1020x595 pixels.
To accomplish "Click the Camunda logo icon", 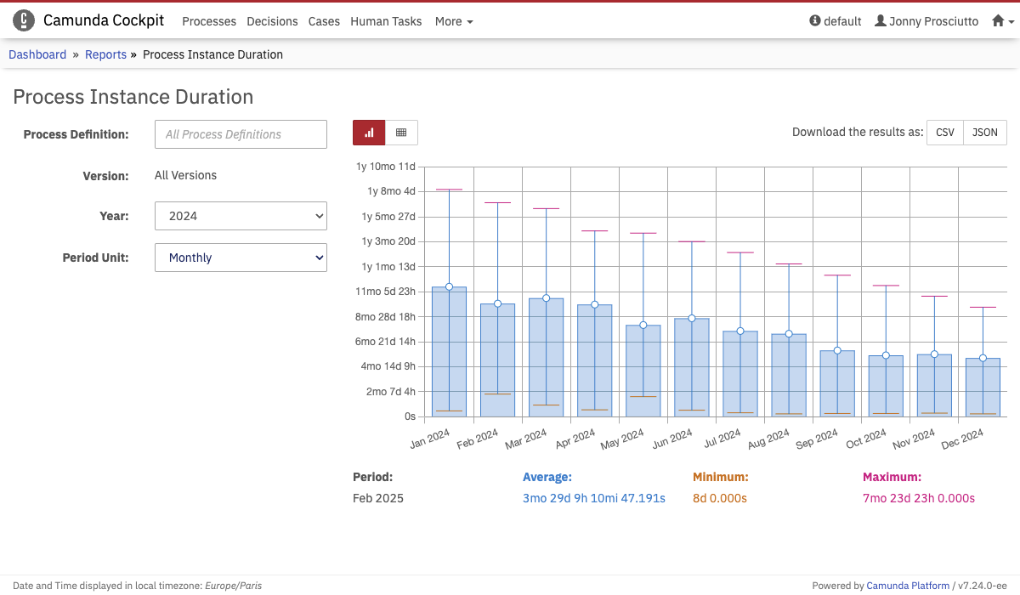I will tap(24, 21).
